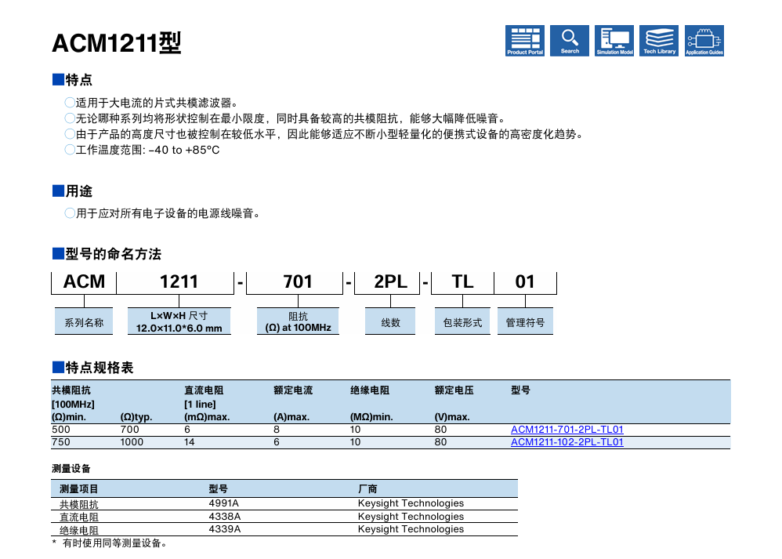Click the 测量项目 column header

point(79,488)
